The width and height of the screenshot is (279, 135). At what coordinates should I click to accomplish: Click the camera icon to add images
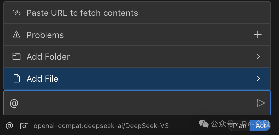24,126
